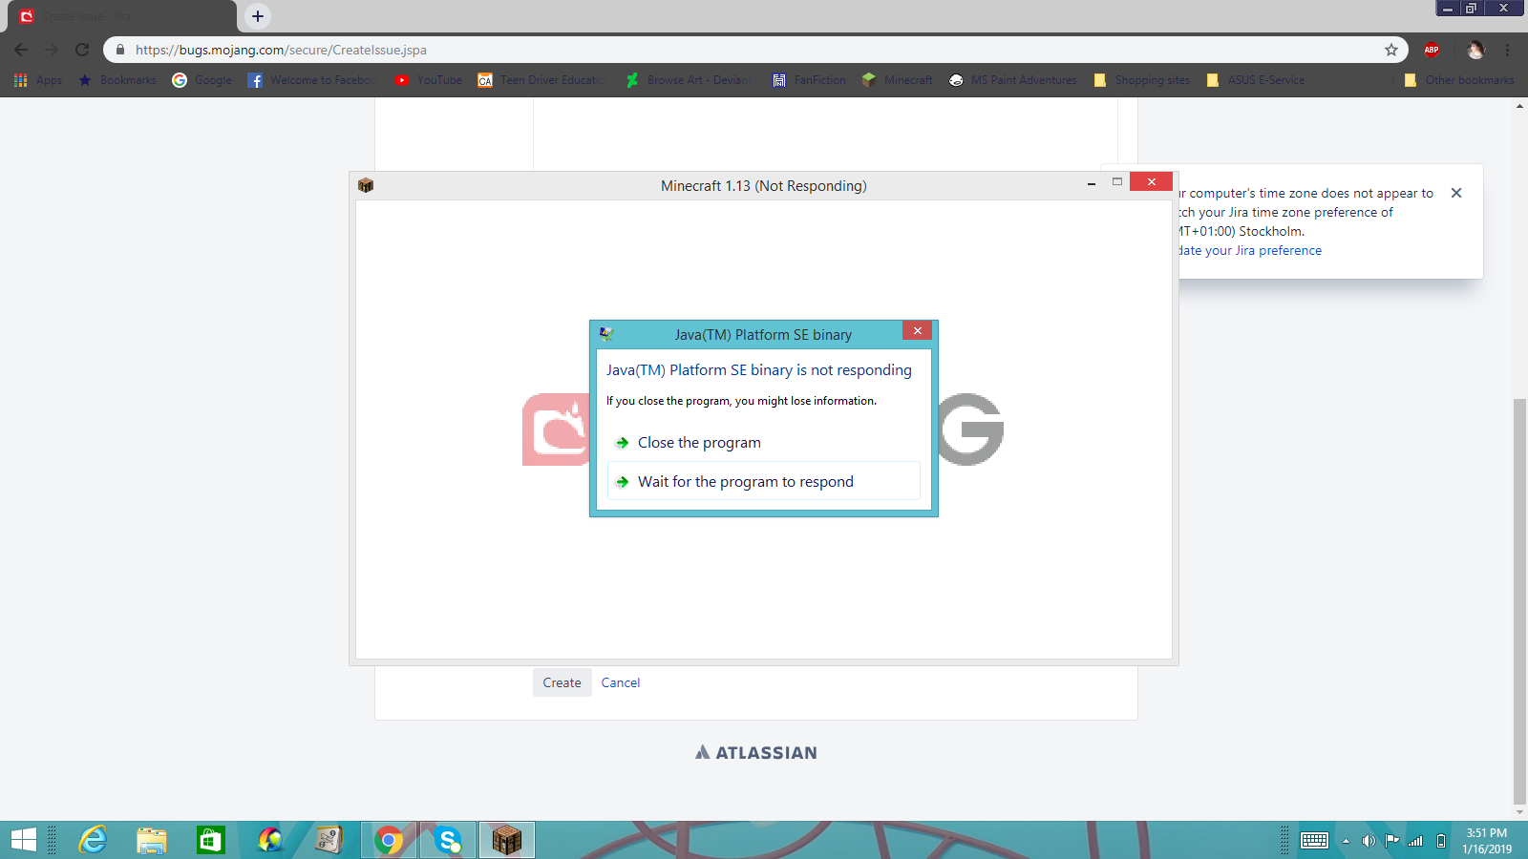Dismiss the Jira time zone notification
1528x859 pixels.
click(1456, 193)
